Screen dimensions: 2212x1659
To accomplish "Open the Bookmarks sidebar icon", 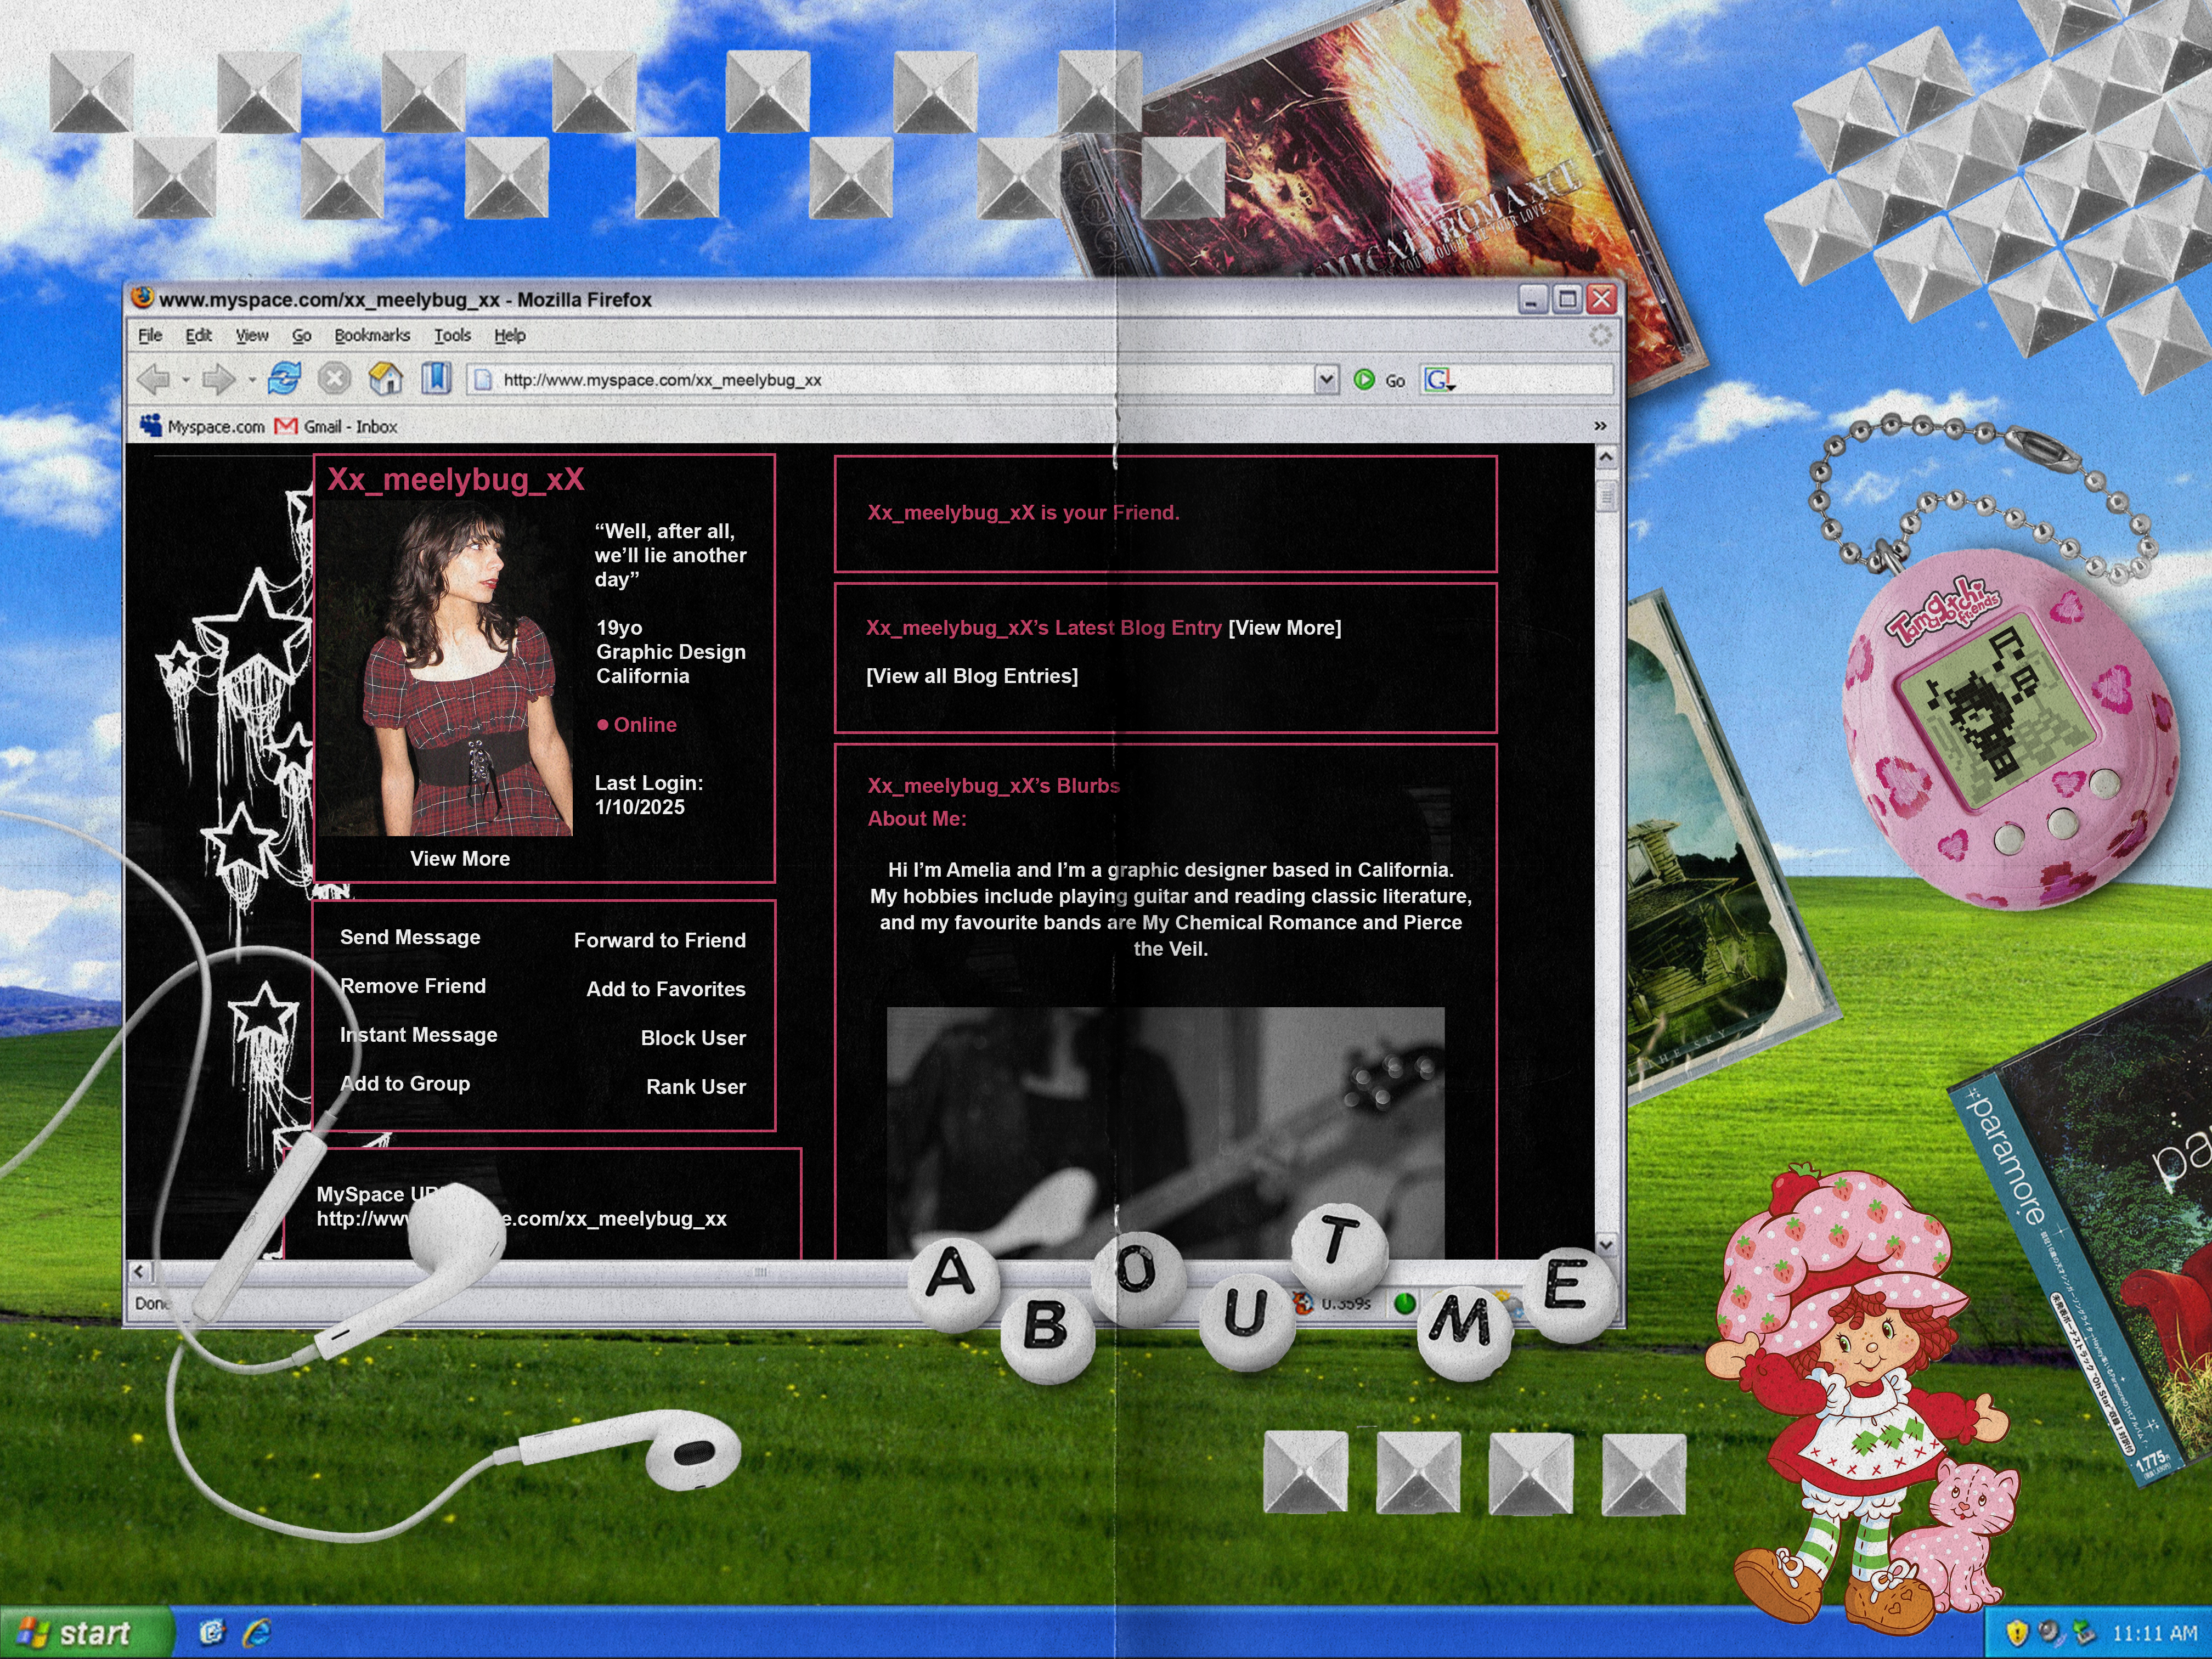I will tap(436, 378).
